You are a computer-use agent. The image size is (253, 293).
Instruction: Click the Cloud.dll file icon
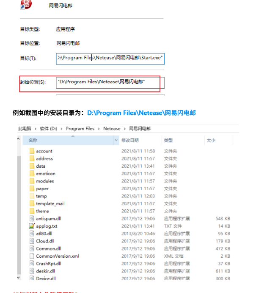[x=32, y=241]
